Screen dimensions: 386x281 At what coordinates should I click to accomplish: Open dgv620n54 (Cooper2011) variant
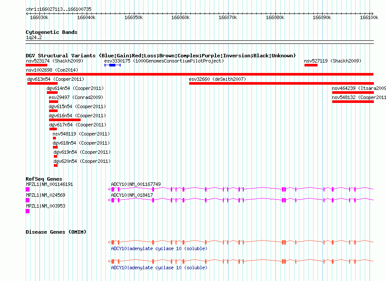point(82,161)
